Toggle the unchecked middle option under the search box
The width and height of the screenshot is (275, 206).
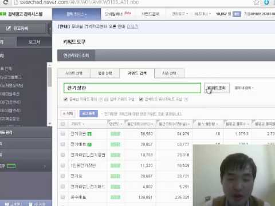[107, 99]
